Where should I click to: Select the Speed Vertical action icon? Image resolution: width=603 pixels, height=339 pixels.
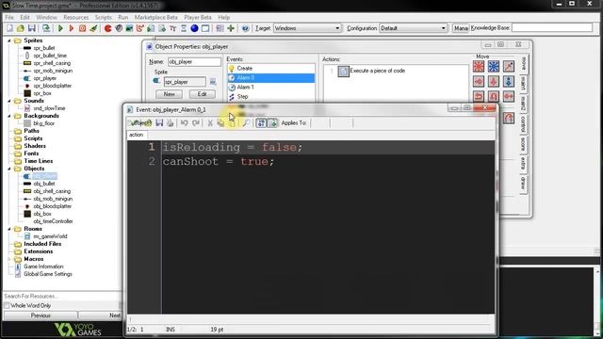tap(494, 81)
